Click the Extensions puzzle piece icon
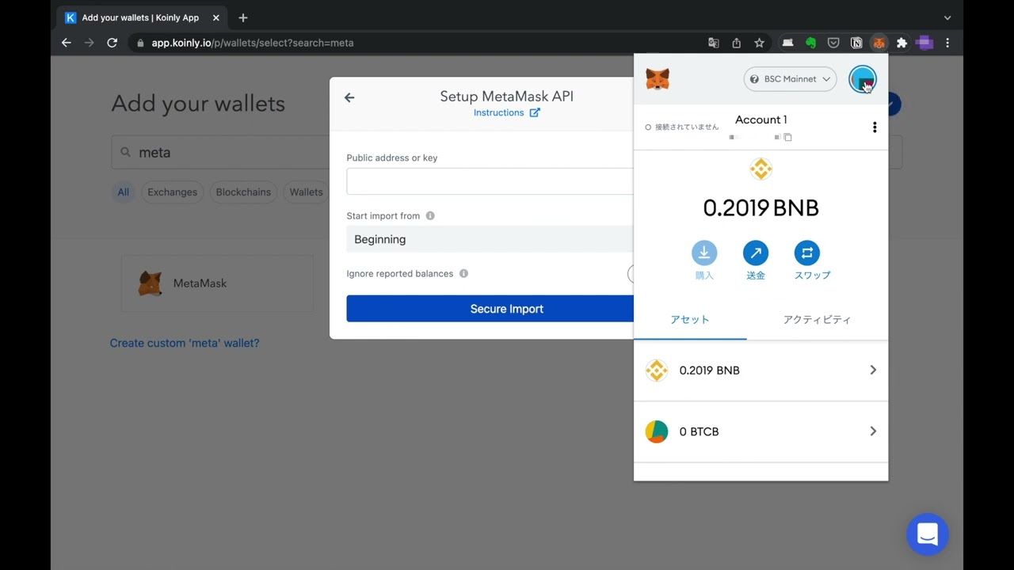1014x570 pixels. tap(902, 43)
